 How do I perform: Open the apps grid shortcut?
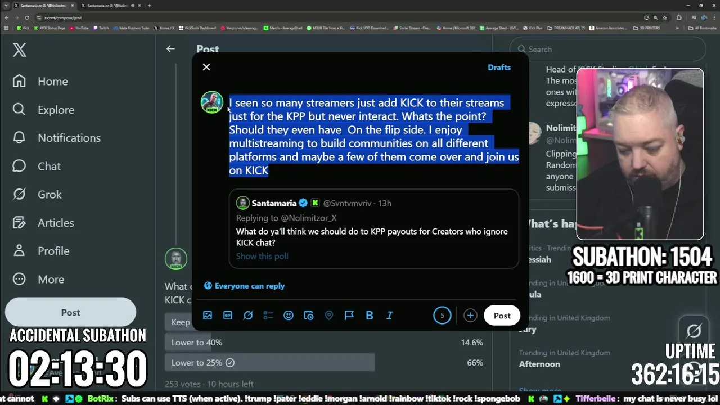6,28
